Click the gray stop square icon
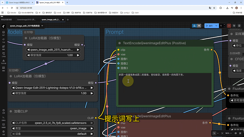 (199, 26)
